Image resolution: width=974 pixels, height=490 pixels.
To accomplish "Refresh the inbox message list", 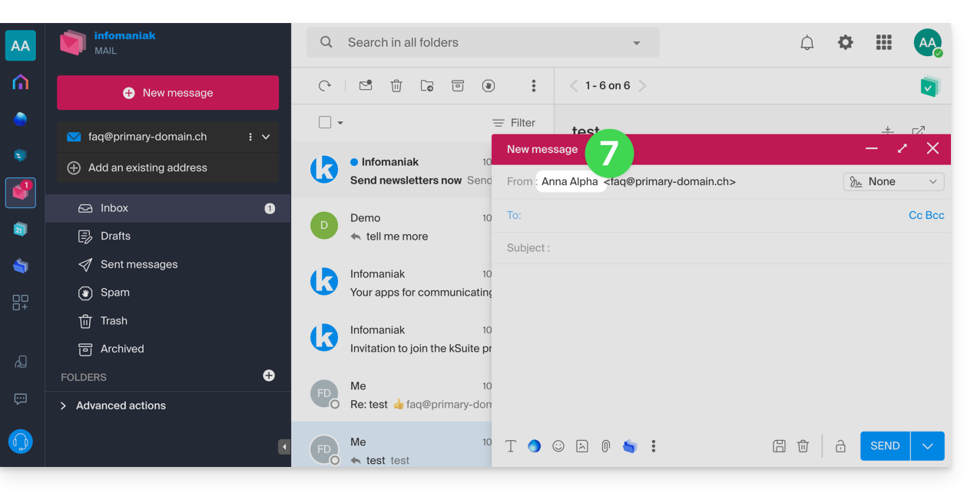I will [x=325, y=86].
